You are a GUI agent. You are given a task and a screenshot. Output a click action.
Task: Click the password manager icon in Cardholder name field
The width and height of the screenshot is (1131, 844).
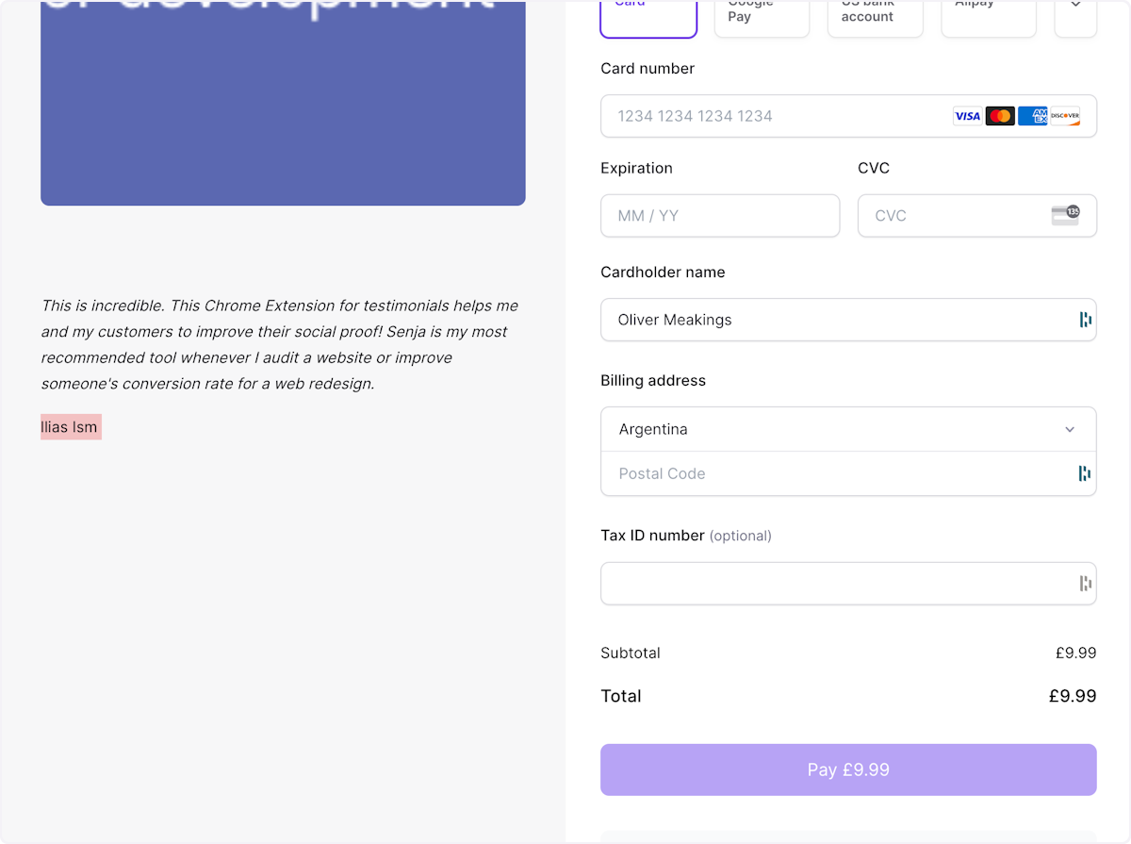tap(1085, 319)
